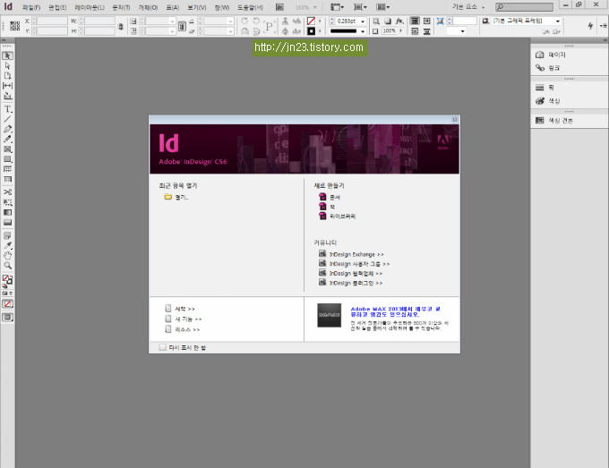Select the Gradient Swatch tool
The width and height of the screenshot is (609, 468).
coord(7,212)
